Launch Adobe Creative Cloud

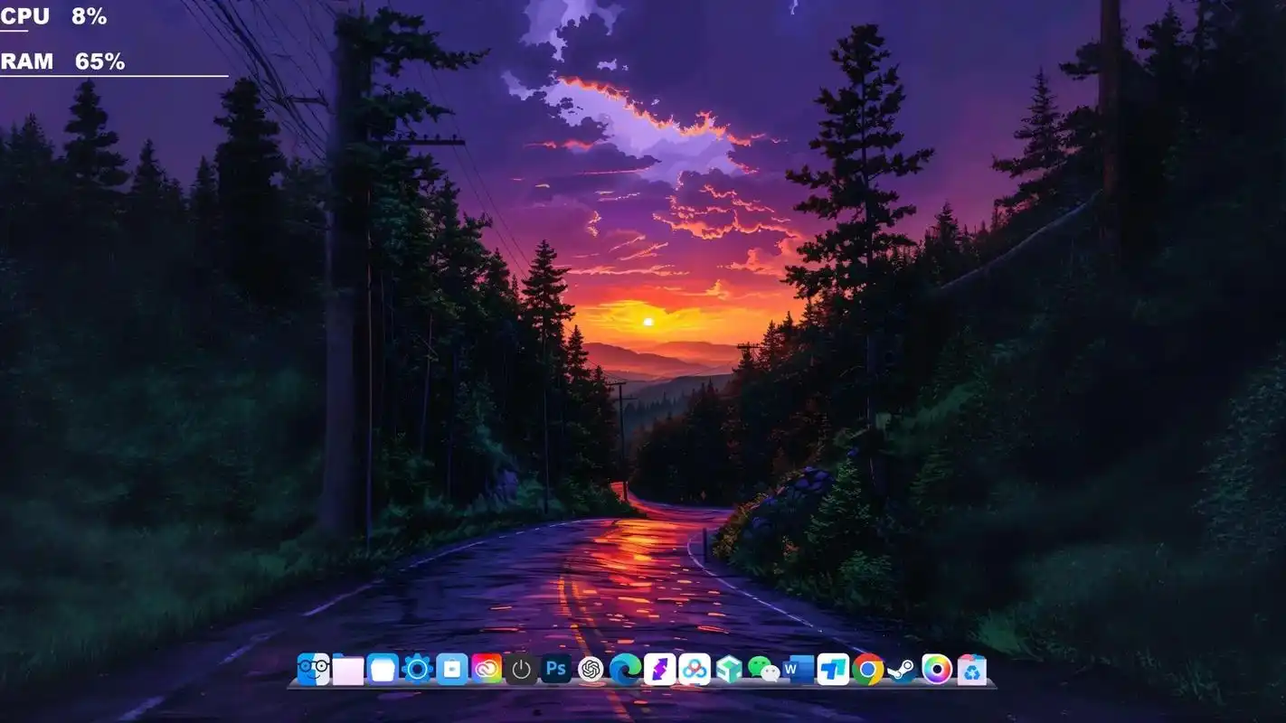pyautogui.click(x=486, y=669)
